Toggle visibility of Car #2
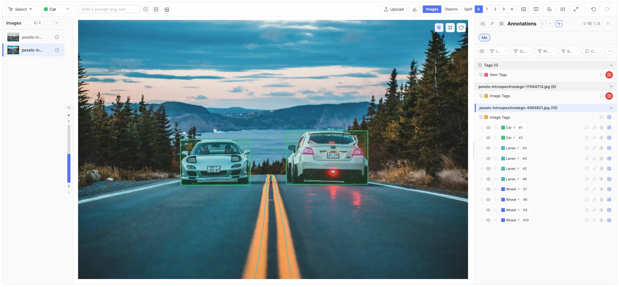The height and width of the screenshot is (287, 619). click(488, 138)
